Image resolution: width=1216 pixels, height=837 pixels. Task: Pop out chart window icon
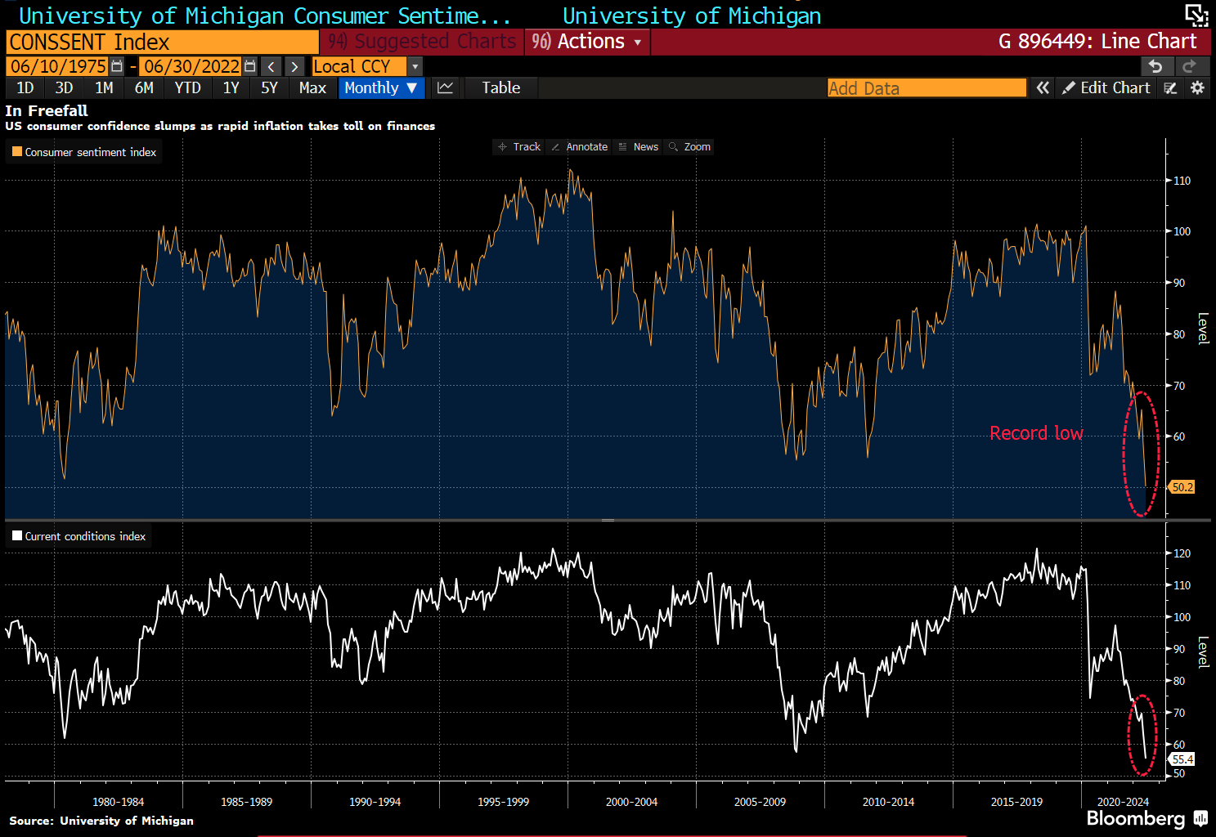1196,15
